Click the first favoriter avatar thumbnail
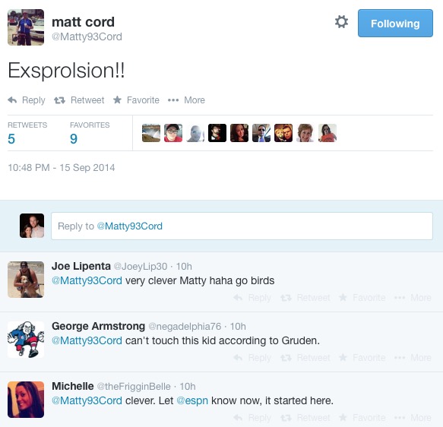The height and width of the screenshot is (427, 443). click(x=151, y=133)
